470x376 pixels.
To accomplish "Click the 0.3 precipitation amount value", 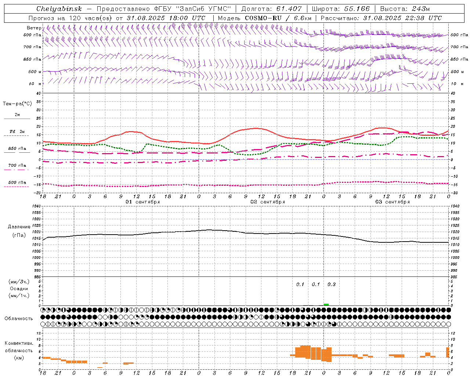I will coord(332,284).
